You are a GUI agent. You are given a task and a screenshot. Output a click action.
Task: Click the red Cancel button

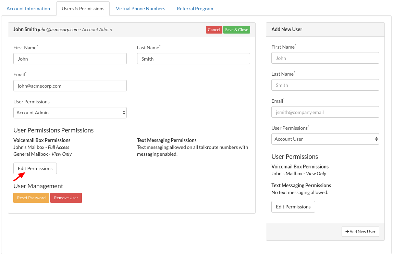(214, 30)
